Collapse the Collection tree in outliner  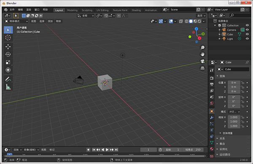coord(215,25)
